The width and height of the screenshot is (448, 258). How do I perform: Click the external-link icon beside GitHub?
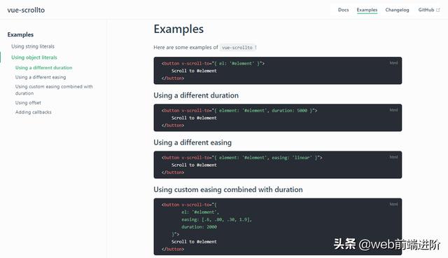tap(437, 10)
